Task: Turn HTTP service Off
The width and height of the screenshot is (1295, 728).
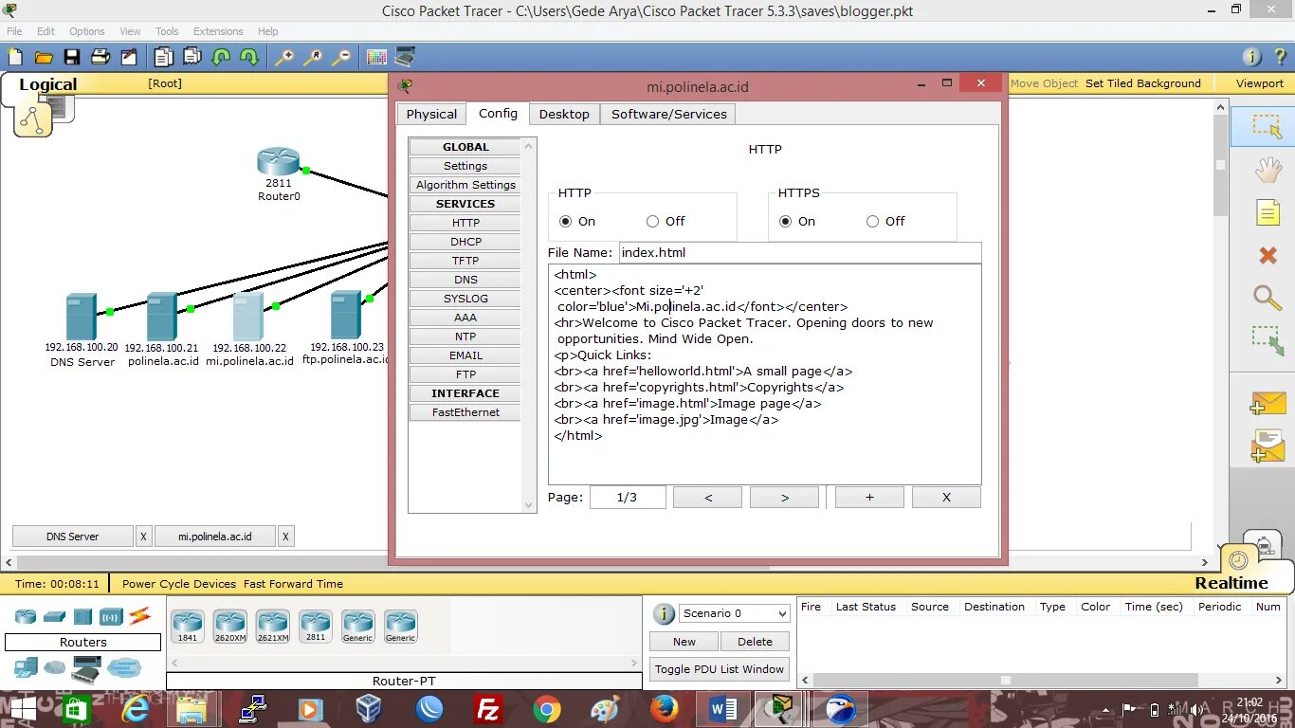Action: (x=652, y=221)
